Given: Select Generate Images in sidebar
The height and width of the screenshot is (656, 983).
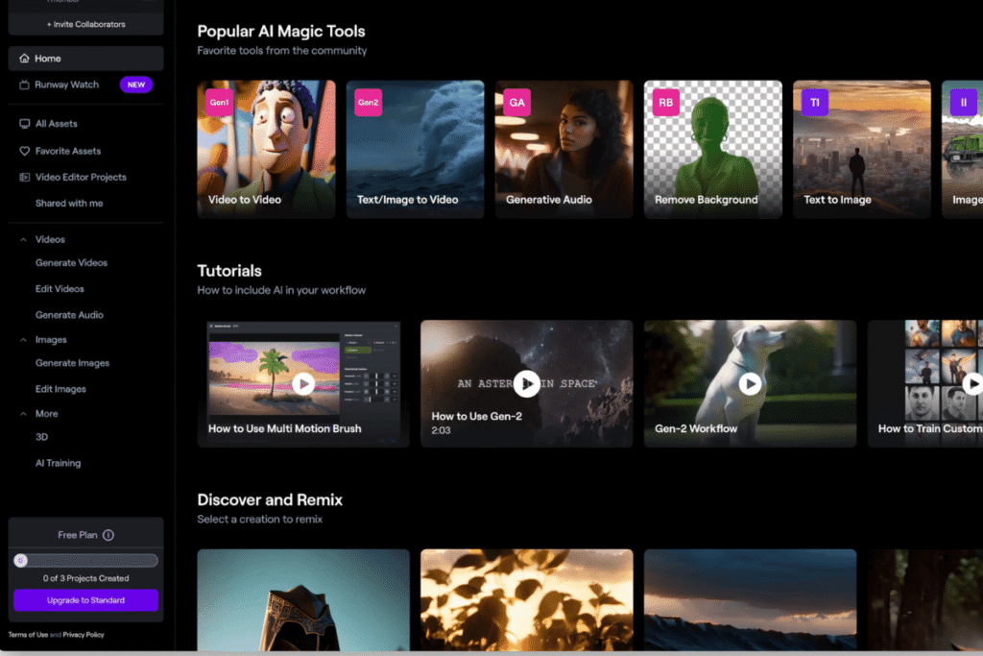Looking at the screenshot, I should tap(72, 363).
